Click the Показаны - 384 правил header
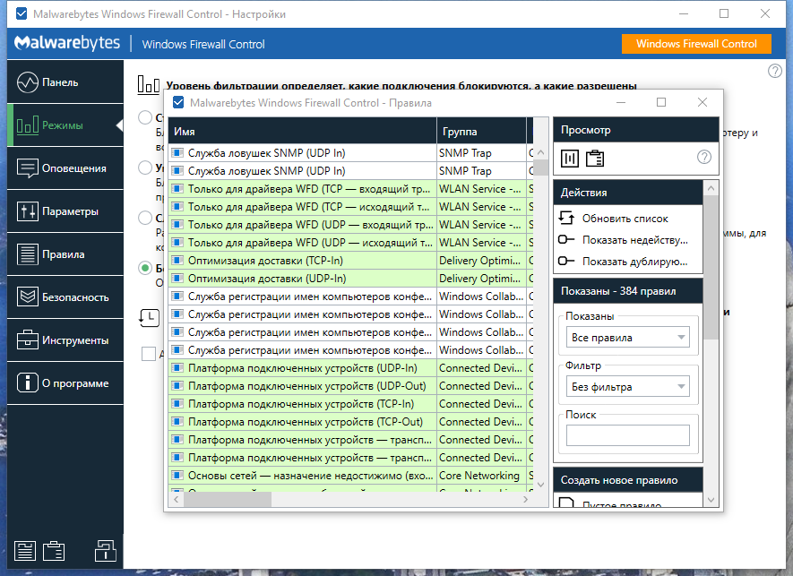 pyautogui.click(x=627, y=291)
